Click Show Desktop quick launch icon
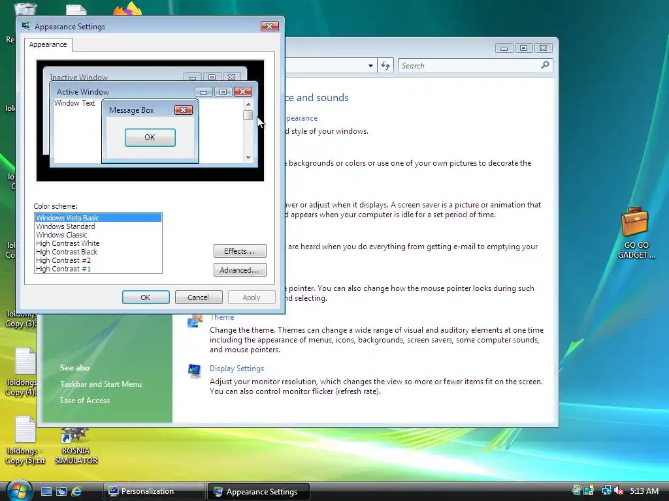Screen dimensions: 669x501 tap(46, 491)
